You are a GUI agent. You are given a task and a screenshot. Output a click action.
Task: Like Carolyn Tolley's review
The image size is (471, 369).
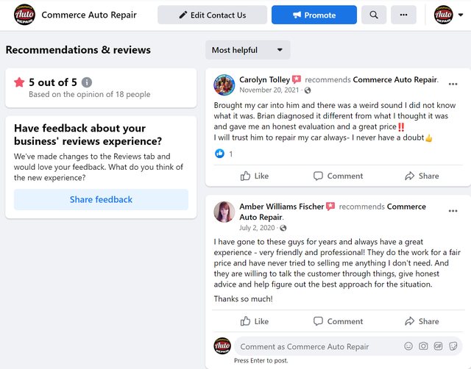(x=255, y=176)
